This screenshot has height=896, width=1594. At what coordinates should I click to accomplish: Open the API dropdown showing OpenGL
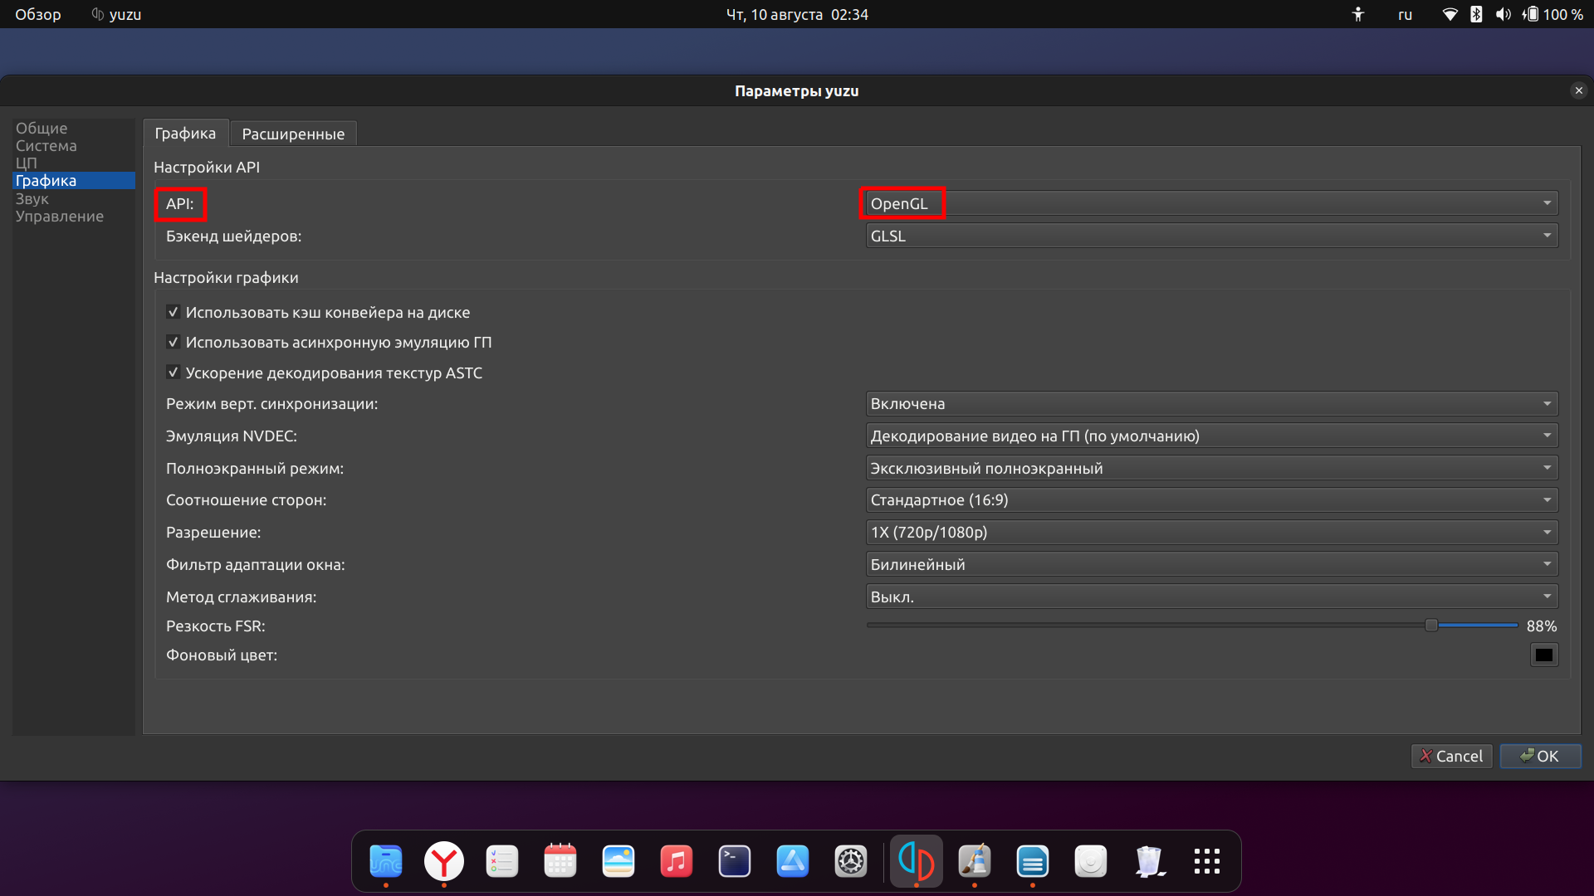tap(1211, 203)
